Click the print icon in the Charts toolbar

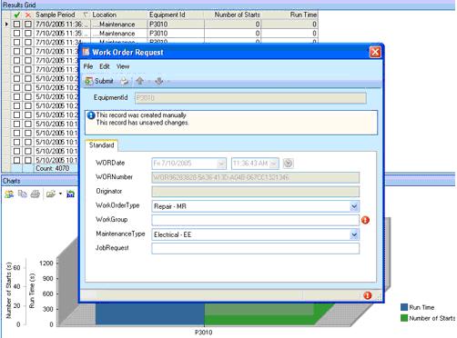tap(36, 194)
